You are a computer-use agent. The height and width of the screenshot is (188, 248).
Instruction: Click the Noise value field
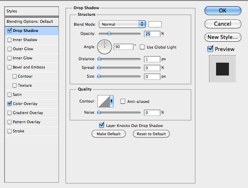152,112
